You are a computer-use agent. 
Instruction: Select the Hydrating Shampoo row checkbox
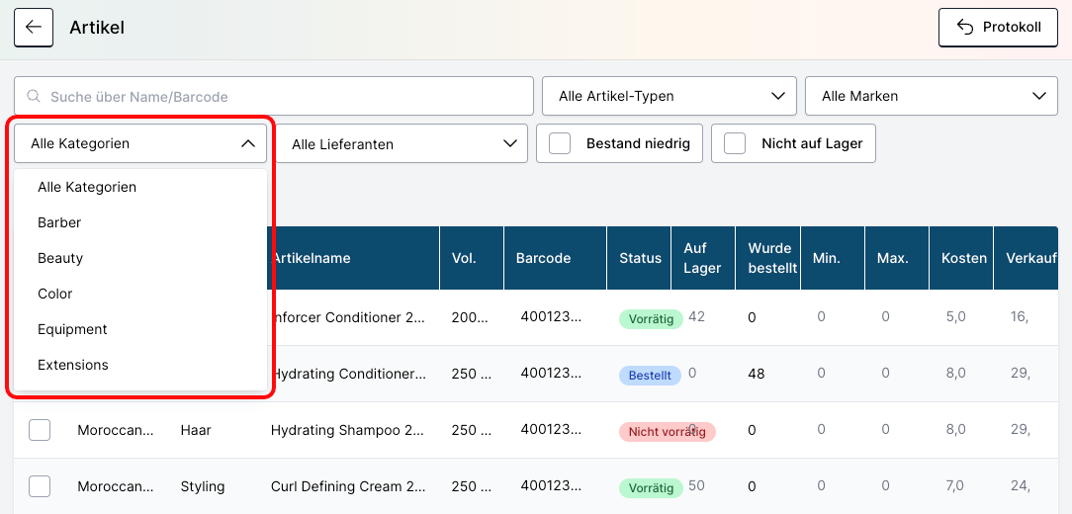[x=40, y=430]
